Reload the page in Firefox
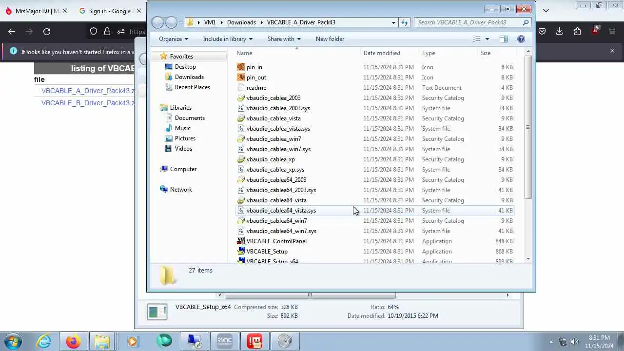Screen dimensions: 624x351 click(x=47, y=31)
